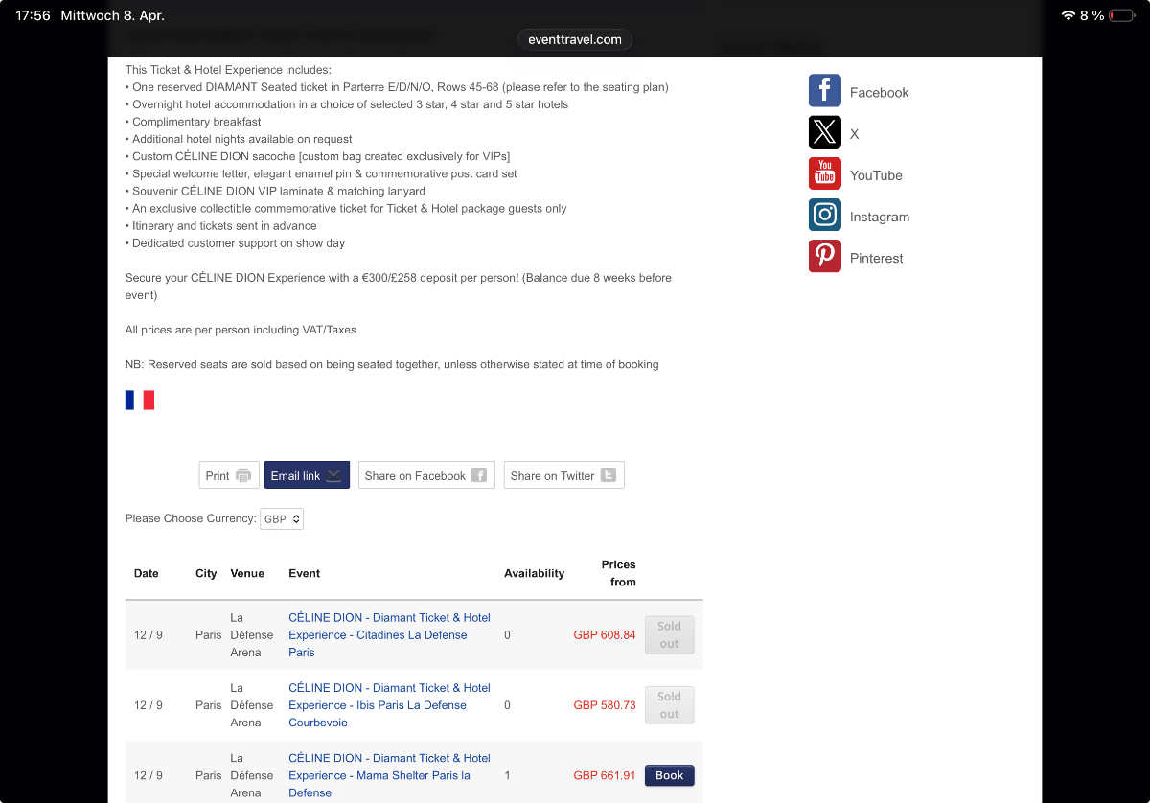This screenshot has height=803, width=1150.
Task: Click the Pinterest text label link
Action: [876, 258]
